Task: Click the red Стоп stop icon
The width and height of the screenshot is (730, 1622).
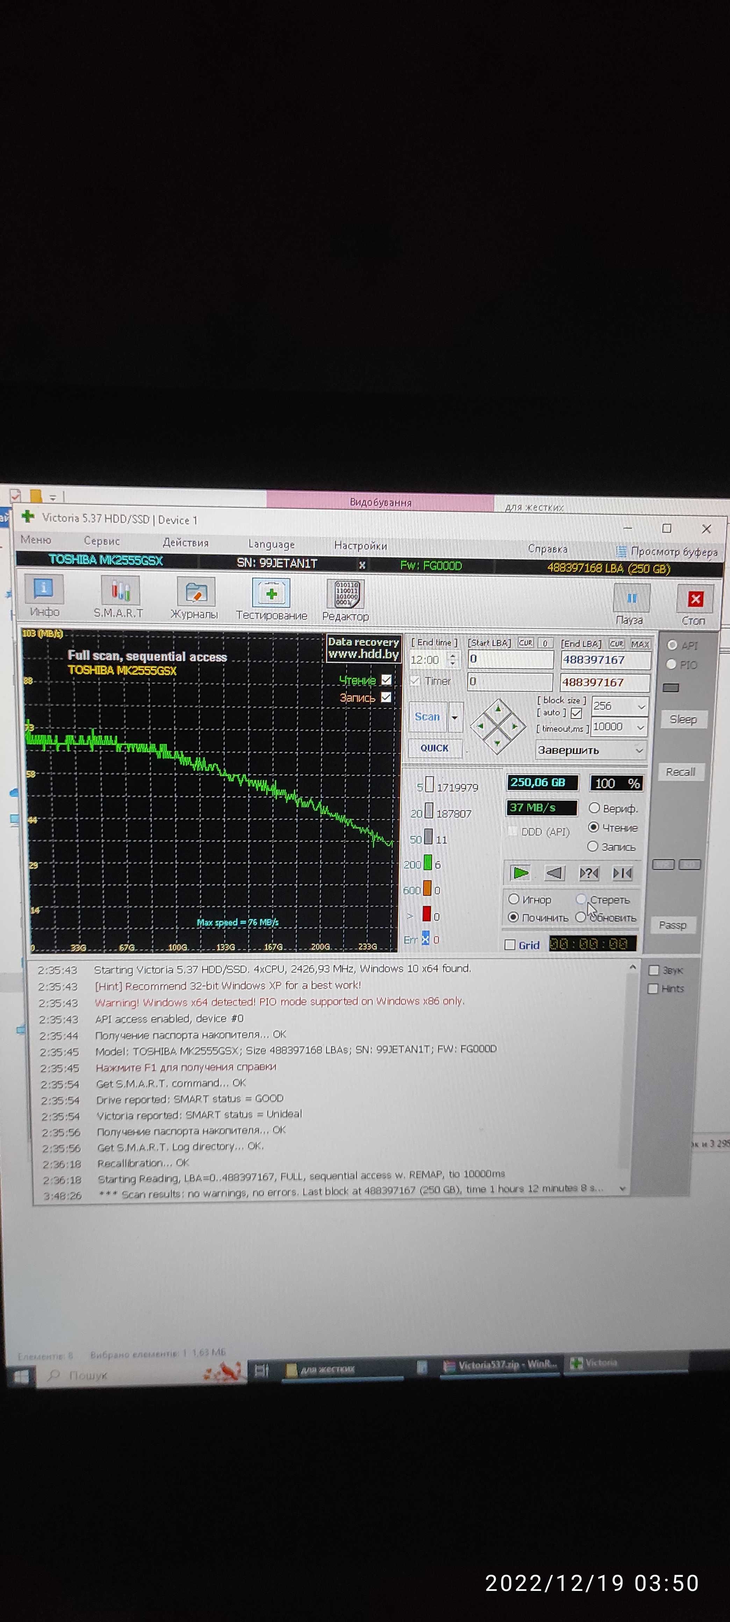Action: [695, 600]
